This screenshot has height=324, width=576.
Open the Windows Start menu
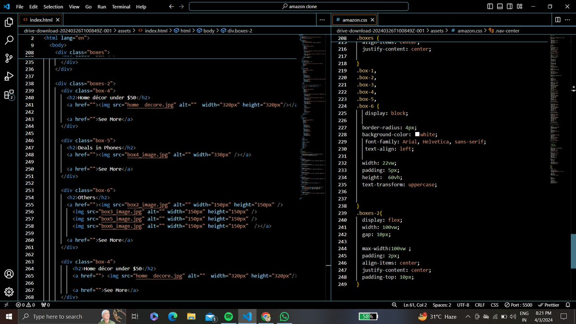pos(9,316)
